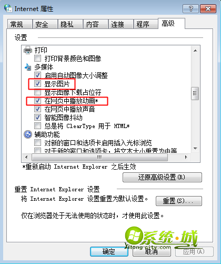
Task: Click the 重置(S)... button
Action: coord(179,201)
